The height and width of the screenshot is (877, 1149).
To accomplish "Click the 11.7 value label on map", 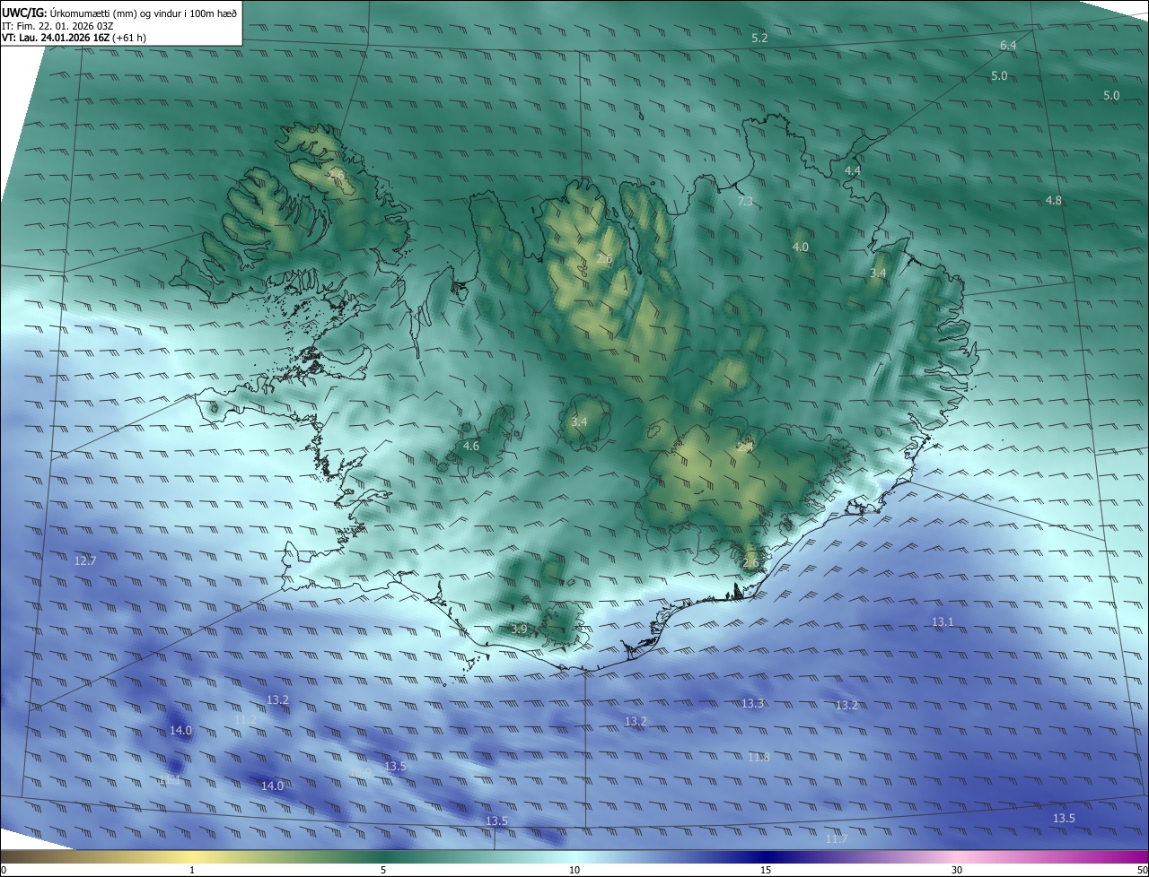I will [x=836, y=838].
